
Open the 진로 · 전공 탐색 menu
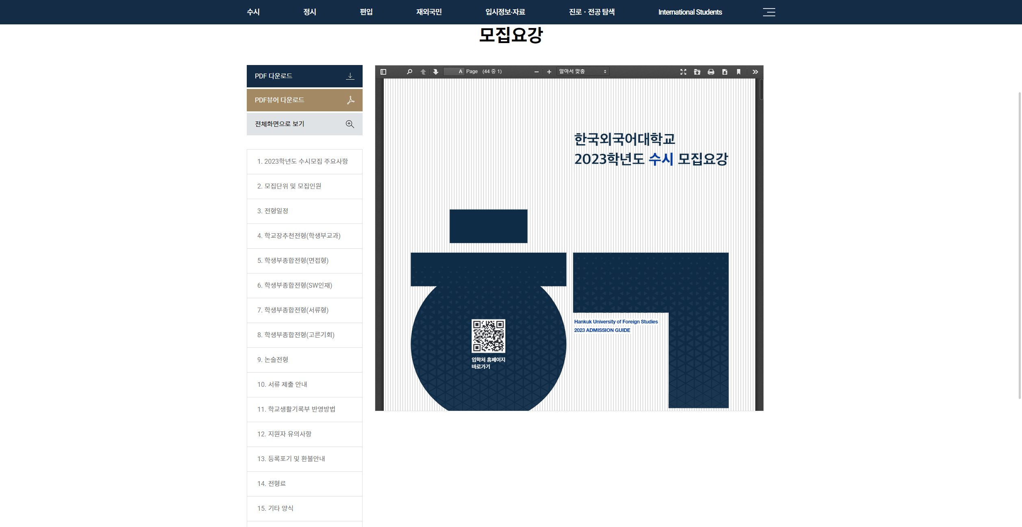tap(592, 12)
